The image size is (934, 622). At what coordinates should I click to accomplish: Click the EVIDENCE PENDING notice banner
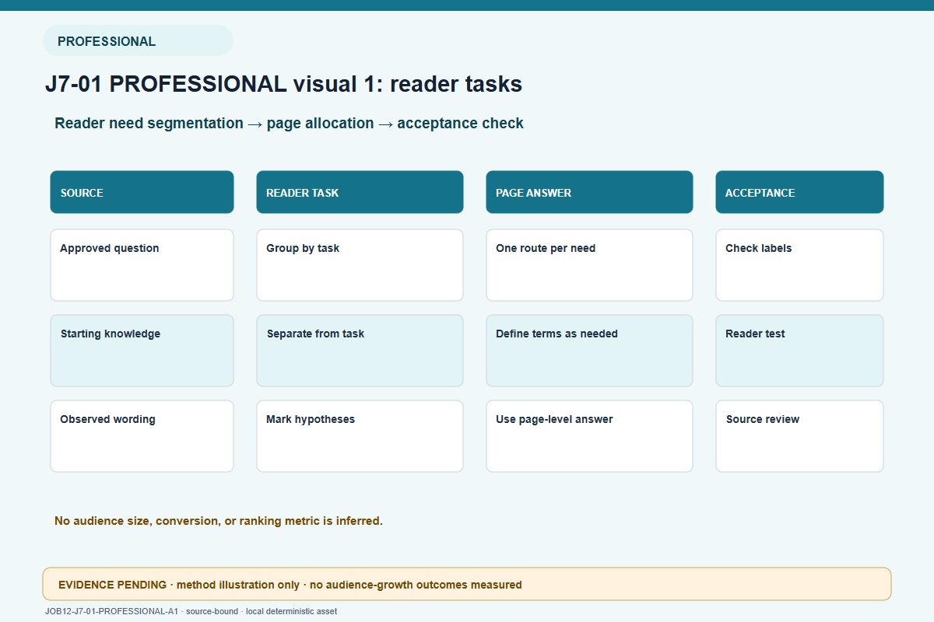[x=467, y=584]
